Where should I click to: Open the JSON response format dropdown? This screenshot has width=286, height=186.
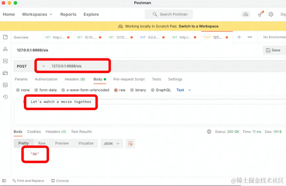point(112,143)
